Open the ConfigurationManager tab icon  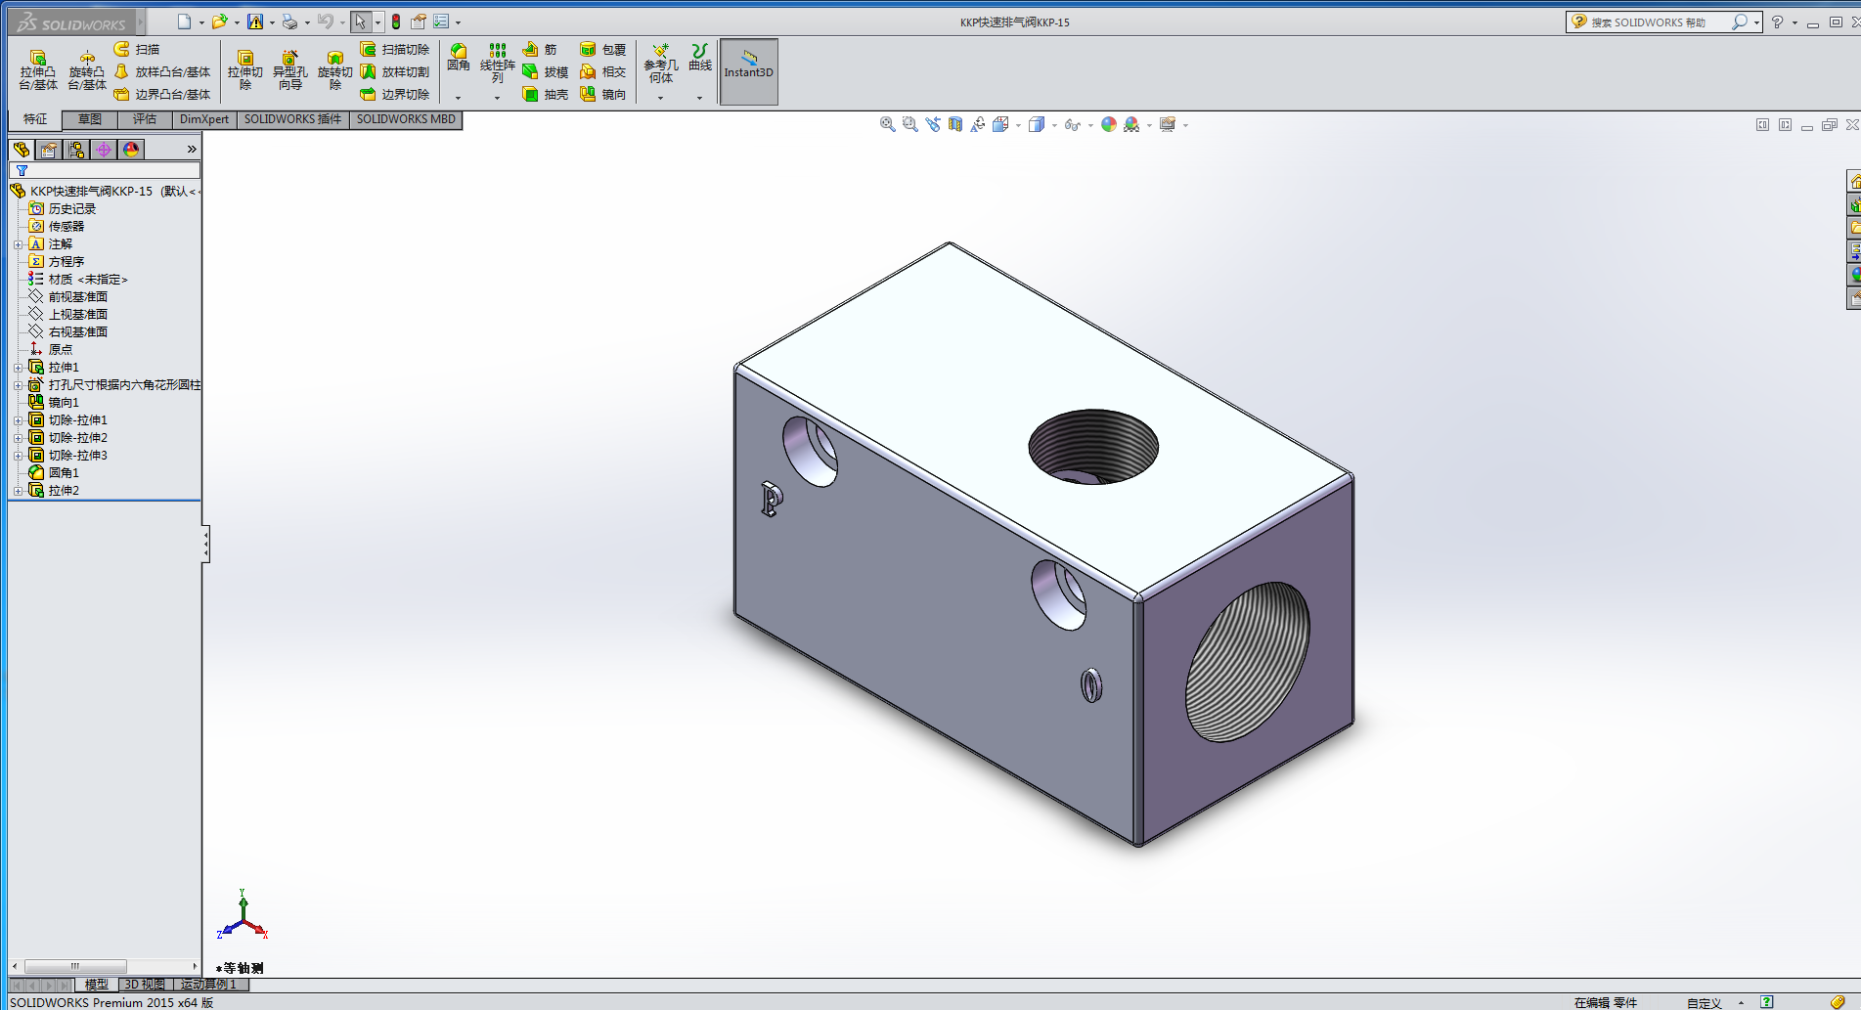point(76,150)
